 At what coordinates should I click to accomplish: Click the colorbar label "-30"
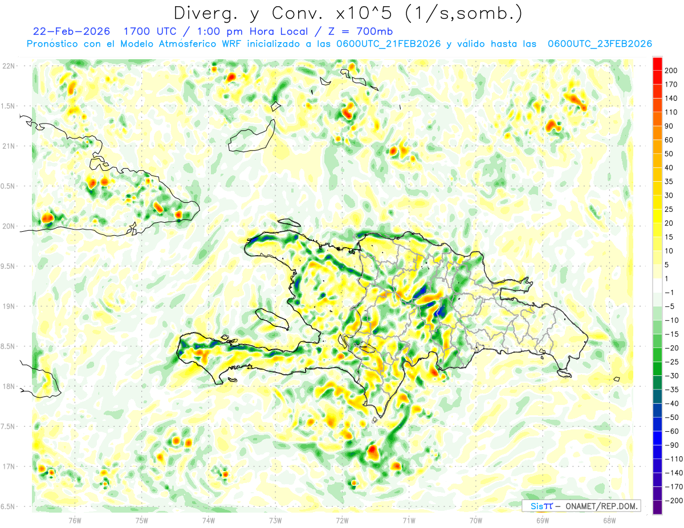coord(673,376)
